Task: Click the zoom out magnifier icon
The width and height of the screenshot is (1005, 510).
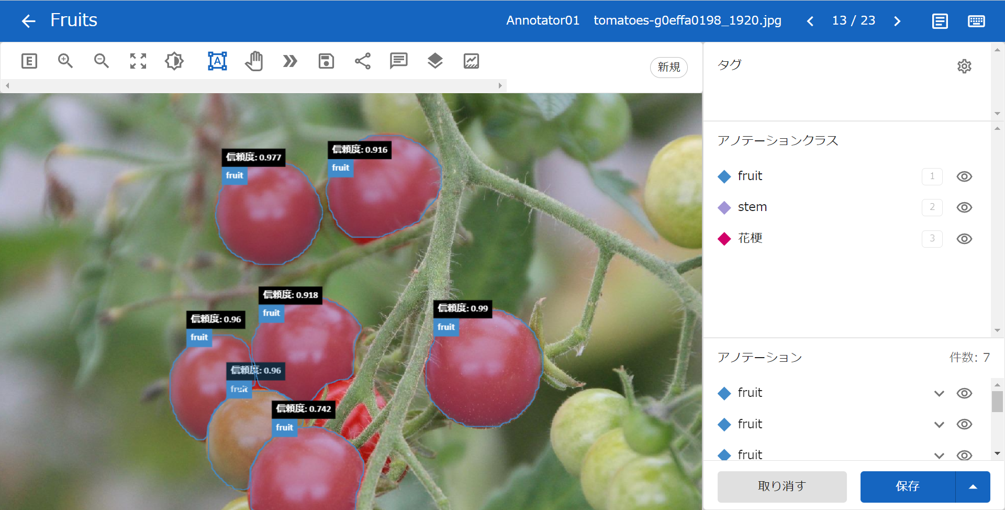Action: tap(102, 61)
